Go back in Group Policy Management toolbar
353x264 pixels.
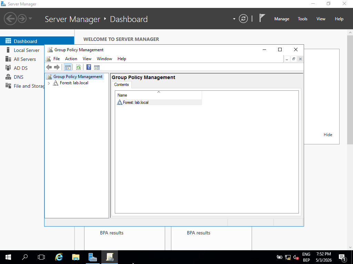point(49,67)
